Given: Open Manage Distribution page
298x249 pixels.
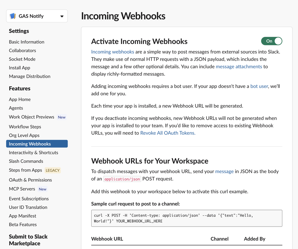Looking at the screenshot, I should point(30,76).
